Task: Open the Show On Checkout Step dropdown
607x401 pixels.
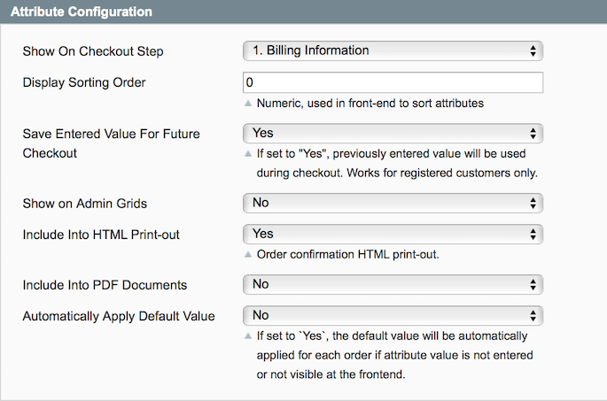Action: click(393, 50)
